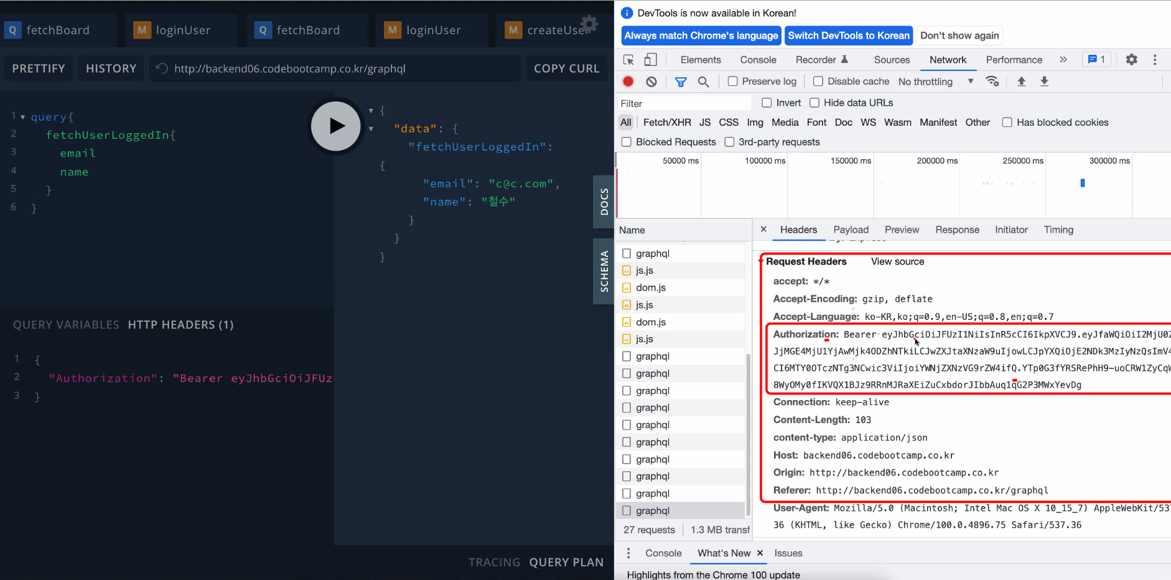Click the DevTools info notice icon
Screen dimensions: 1171x580
coord(627,13)
